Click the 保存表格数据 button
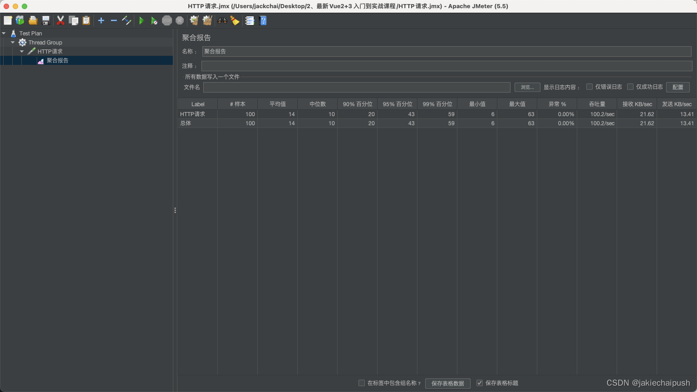Image resolution: width=697 pixels, height=392 pixels. (x=448, y=383)
